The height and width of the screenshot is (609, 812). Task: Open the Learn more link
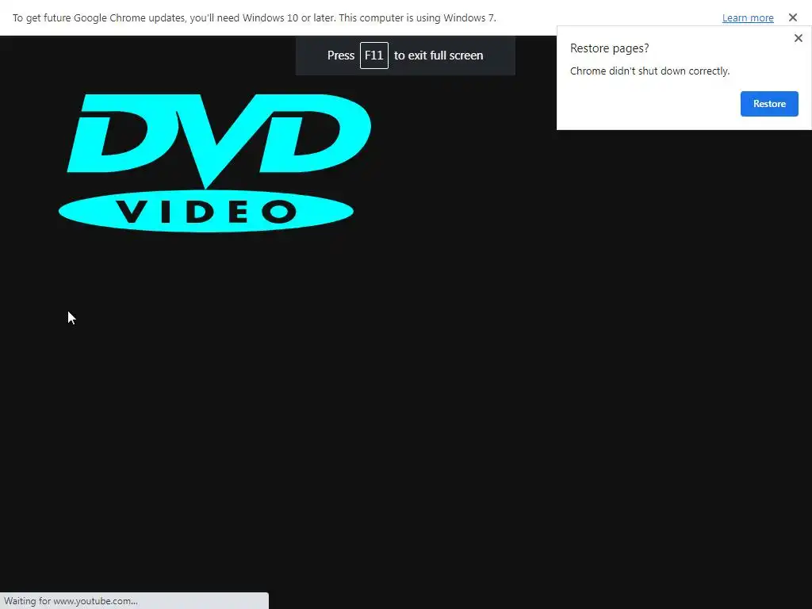747,18
